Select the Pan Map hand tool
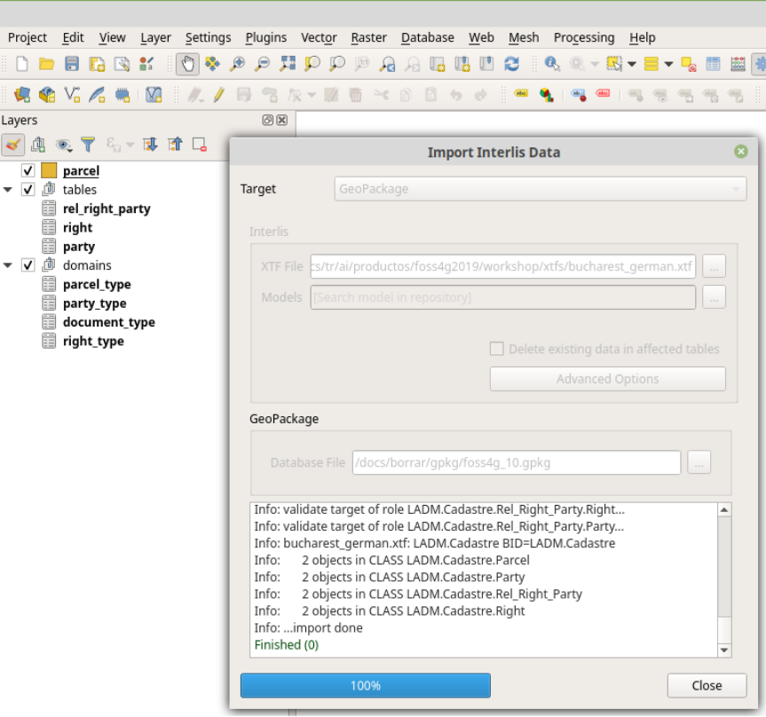The width and height of the screenshot is (766, 717). [187, 64]
